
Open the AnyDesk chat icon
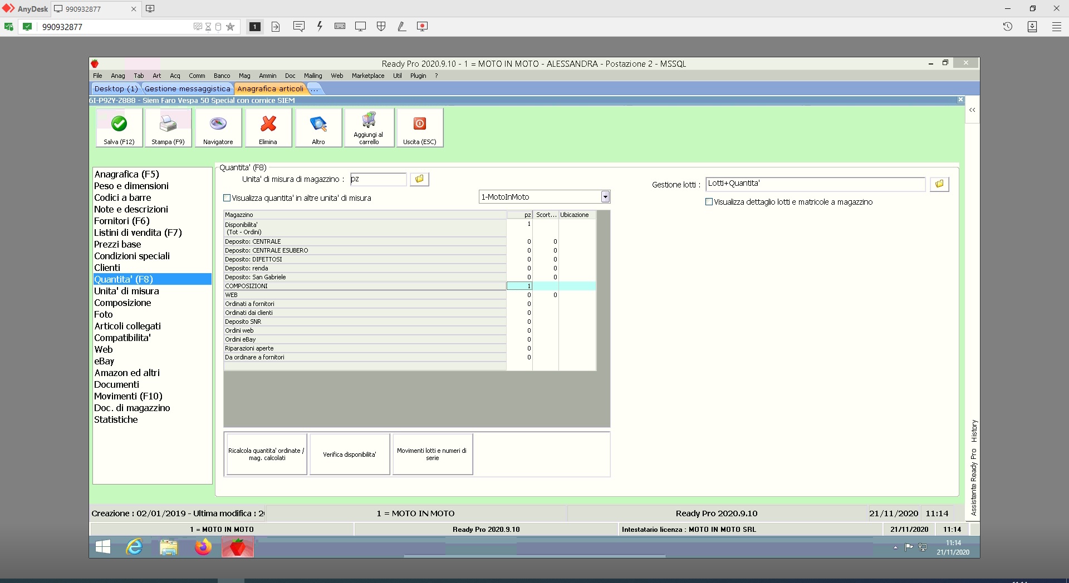pyautogui.click(x=299, y=26)
